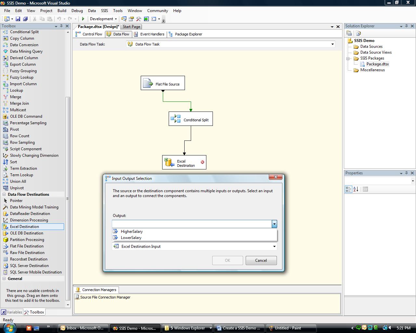Click the Start Debugging green play icon
Screen dimensions: 416x333
pyautogui.click(x=83, y=19)
